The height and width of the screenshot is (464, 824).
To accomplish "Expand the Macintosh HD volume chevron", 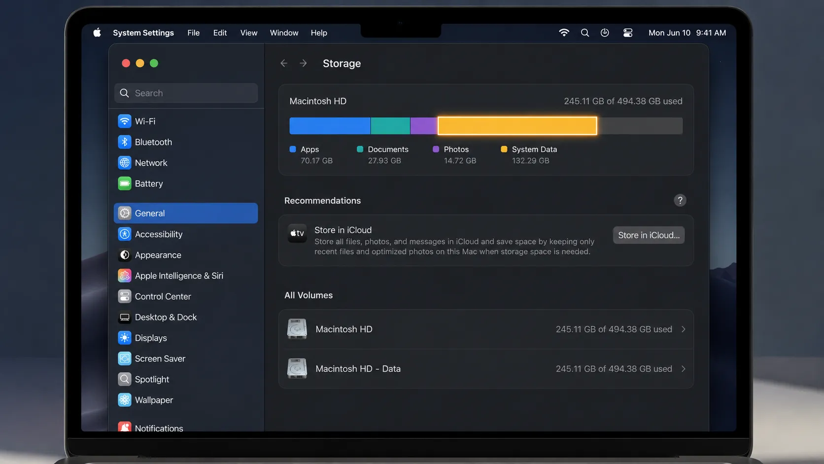I will [684, 329].
